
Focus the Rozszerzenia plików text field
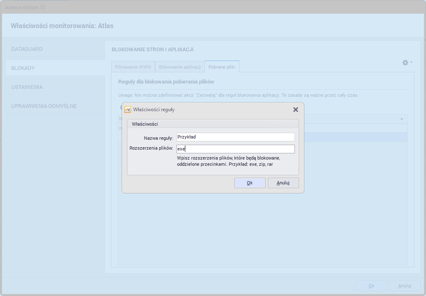click(x=235, y=149)
